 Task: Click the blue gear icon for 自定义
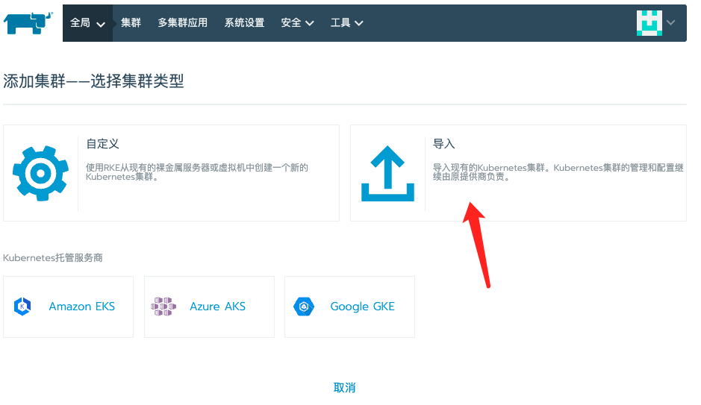click(40, 173)
